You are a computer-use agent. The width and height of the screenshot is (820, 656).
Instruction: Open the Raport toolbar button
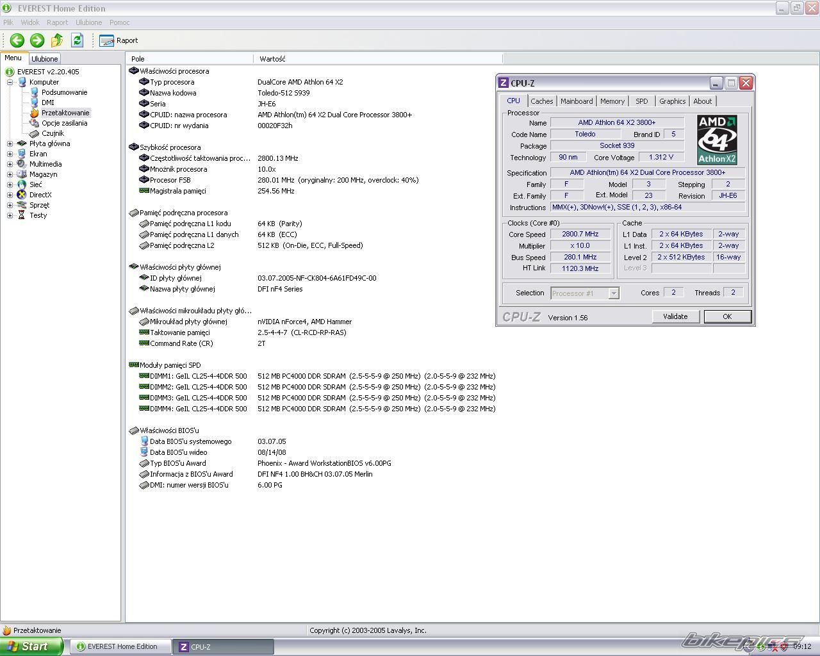[119, 40]
